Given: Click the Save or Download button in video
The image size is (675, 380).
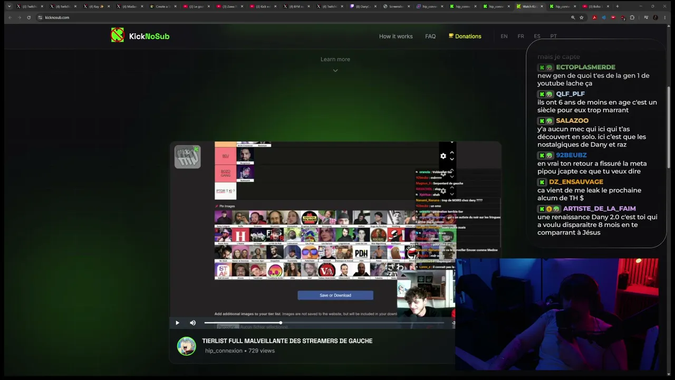Looking at the screenshot, I should pos(335,295).
